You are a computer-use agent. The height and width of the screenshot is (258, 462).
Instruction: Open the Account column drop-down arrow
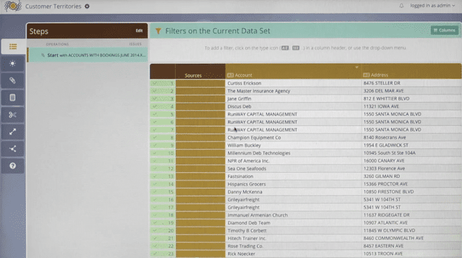(x=357, y=67)
